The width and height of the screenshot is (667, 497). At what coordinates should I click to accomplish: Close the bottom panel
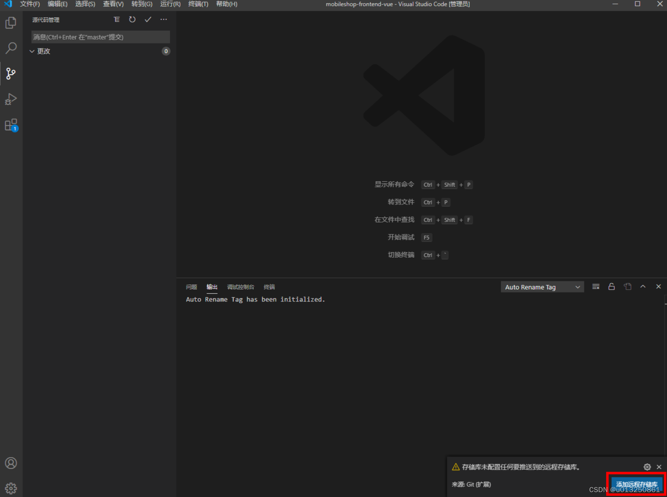[659, 287]
